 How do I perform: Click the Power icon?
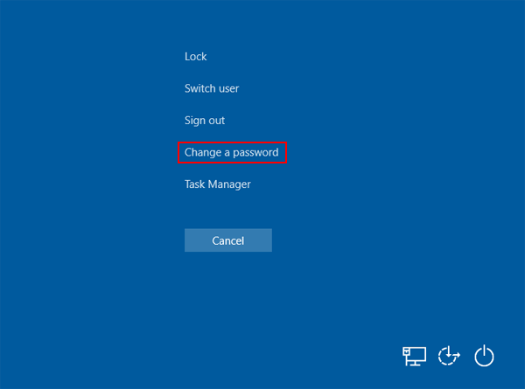484,356
